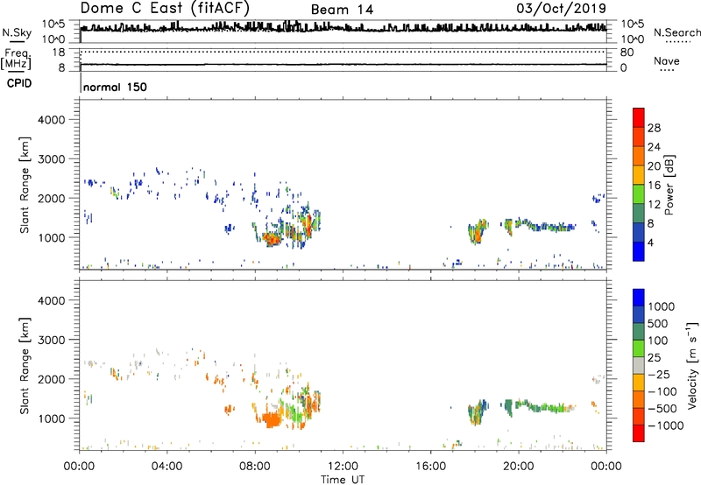Click the "4000" tick on the power panel

(x=51, y=120)
